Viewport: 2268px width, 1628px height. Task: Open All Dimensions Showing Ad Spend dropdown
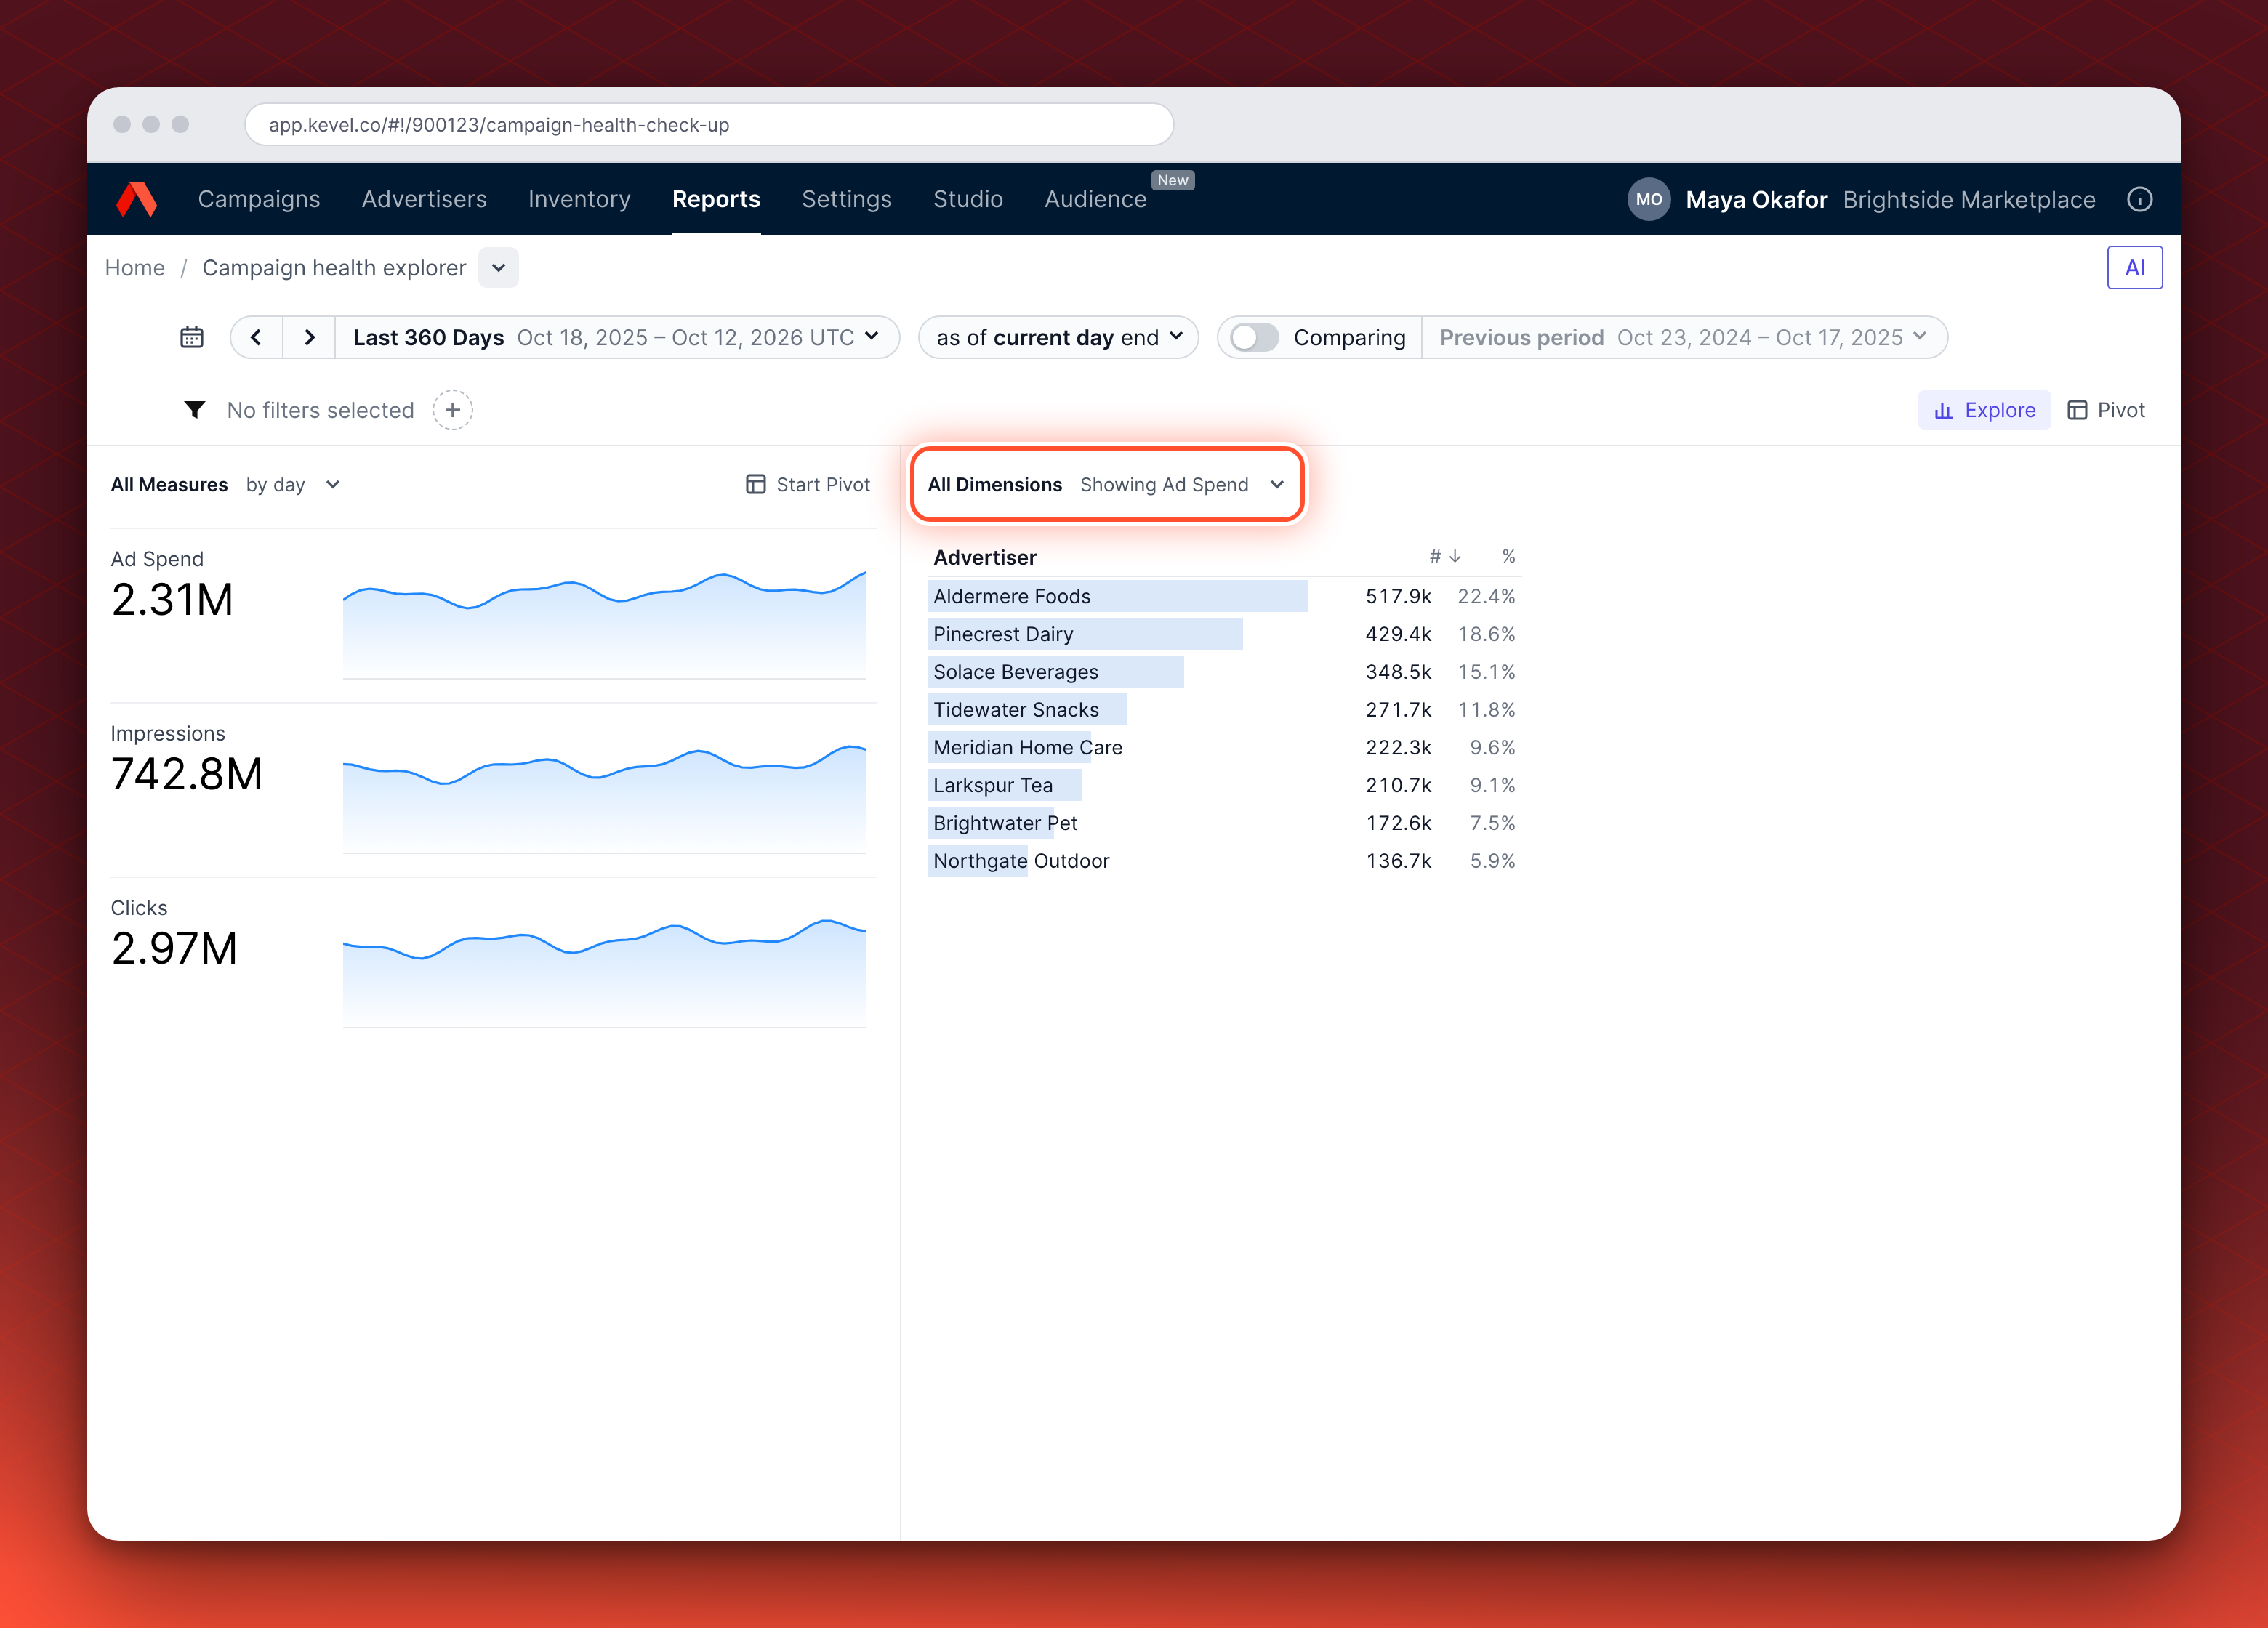pos(1106,485)
